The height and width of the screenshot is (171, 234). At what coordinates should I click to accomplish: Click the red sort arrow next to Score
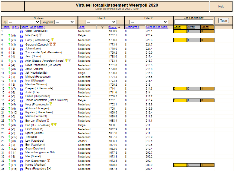point(119,27)
